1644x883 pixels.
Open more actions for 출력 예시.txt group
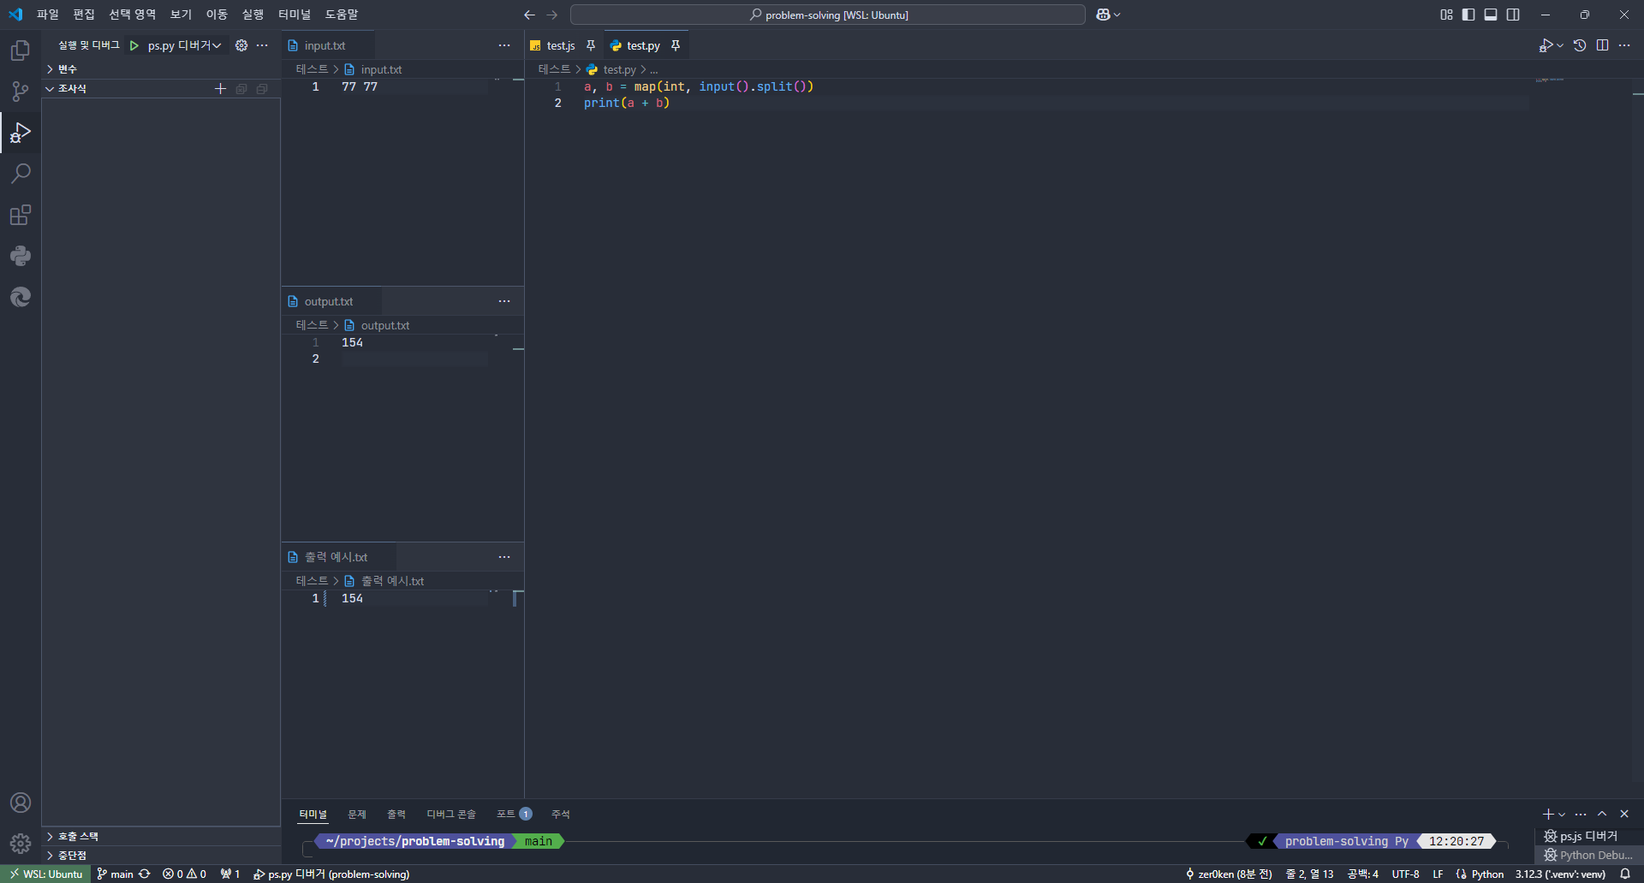(504, 557)
